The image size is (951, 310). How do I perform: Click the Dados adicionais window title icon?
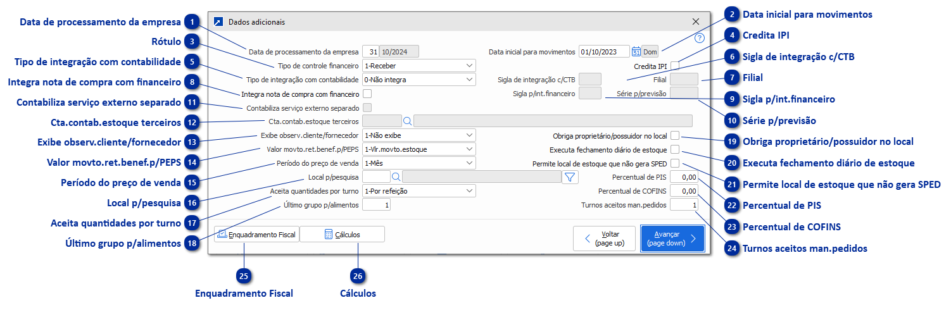coord(219,22)
